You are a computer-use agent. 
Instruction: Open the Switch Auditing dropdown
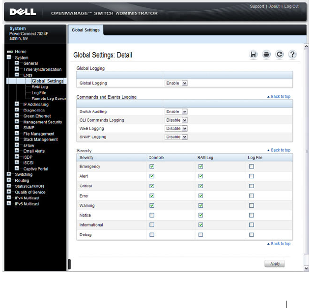(x=176, y=112)
